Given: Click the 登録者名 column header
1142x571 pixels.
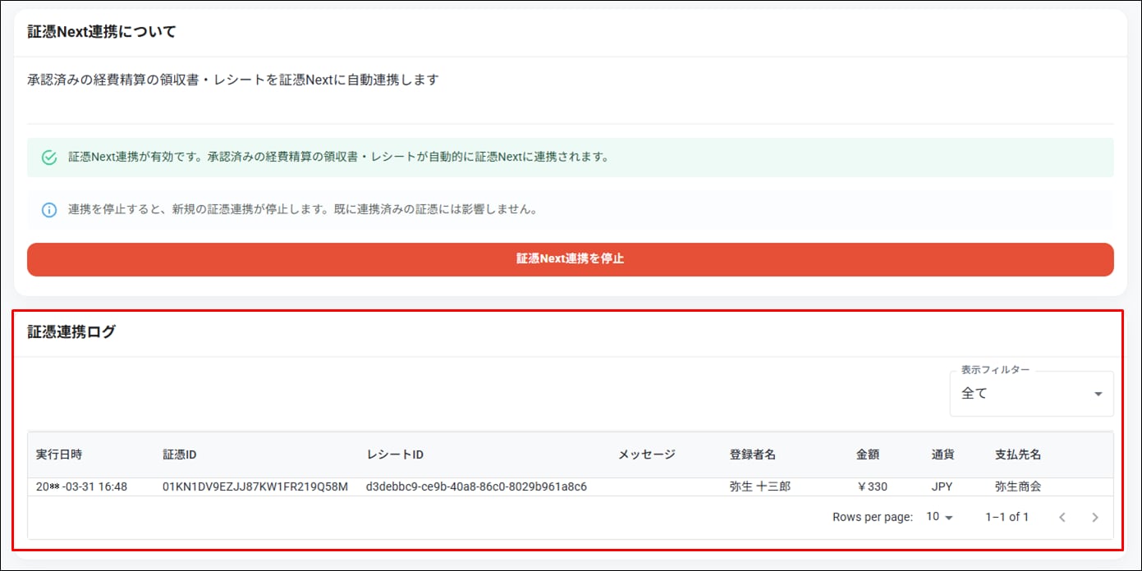Looking at the screenshot, I should point(753,455).
